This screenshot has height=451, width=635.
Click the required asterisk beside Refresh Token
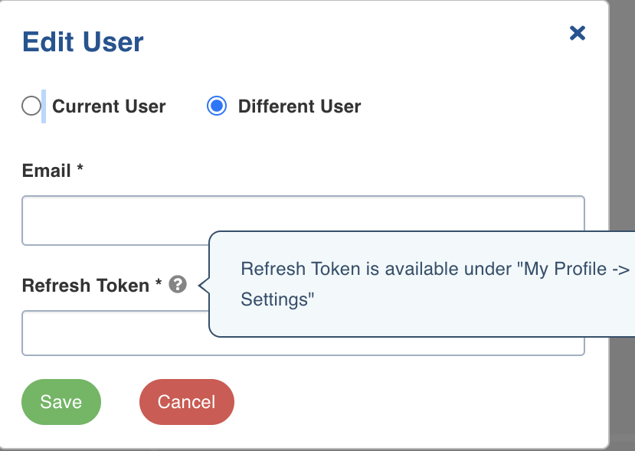(x=159, y=283)
